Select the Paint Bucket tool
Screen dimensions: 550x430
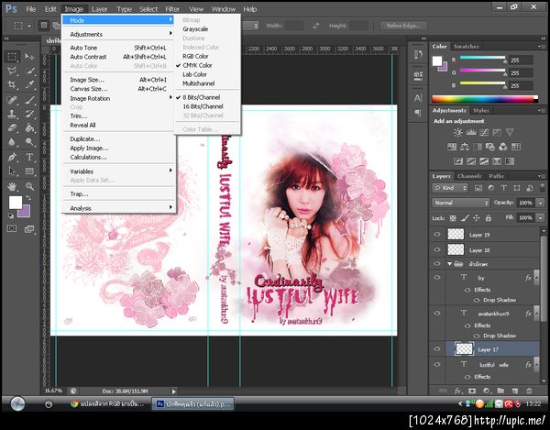coord(29,128)
